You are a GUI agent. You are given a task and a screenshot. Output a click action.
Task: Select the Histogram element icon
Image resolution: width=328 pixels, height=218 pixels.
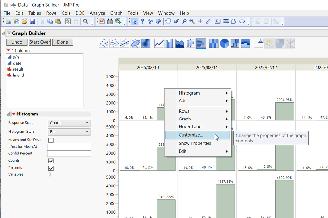coord(201,44)
